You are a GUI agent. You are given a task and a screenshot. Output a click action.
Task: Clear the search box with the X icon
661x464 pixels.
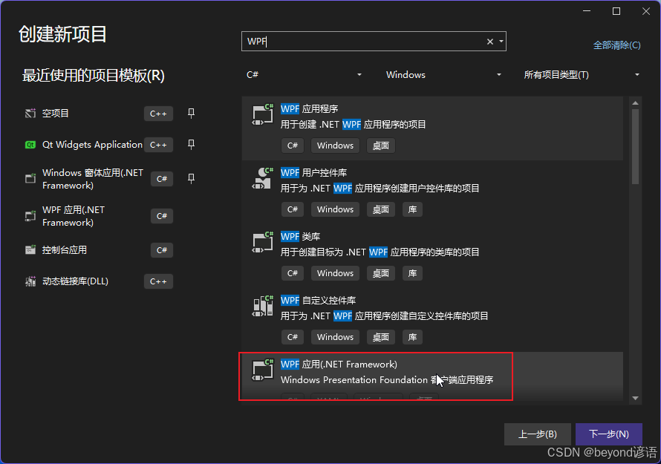point(490,42)
